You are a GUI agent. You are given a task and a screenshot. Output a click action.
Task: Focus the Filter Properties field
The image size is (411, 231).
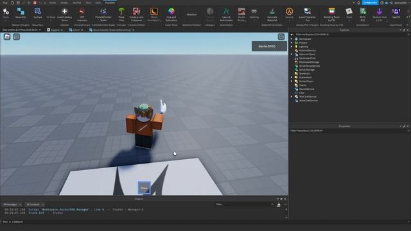point(349,130)
